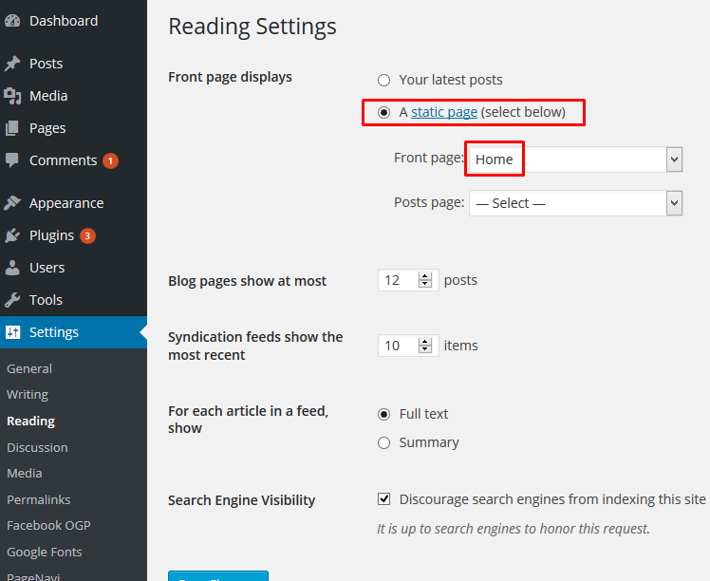The width and height of the screenshot is (710, 581).
Task: Click the Plugins plug icon
Action: click(x=12, y=235)
